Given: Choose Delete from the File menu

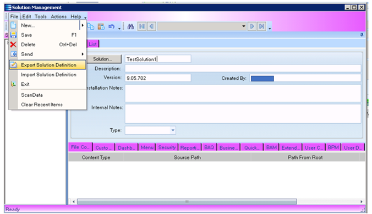Looking at the screenshot, I should 48,45.
